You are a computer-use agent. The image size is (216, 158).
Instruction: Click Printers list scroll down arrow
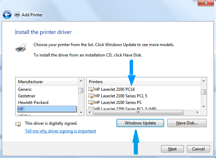click(x=204, y=106)
